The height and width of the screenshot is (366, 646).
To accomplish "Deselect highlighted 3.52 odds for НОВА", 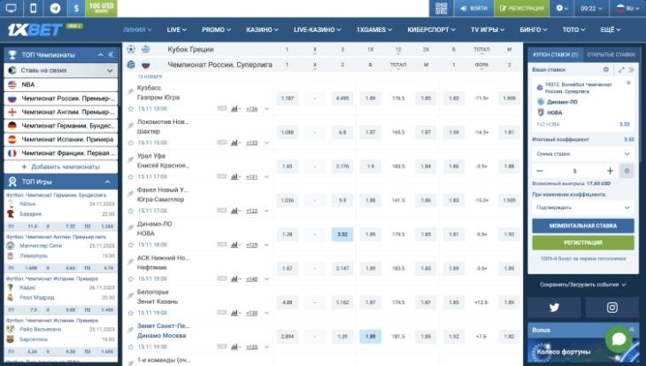I will point(342,234).
